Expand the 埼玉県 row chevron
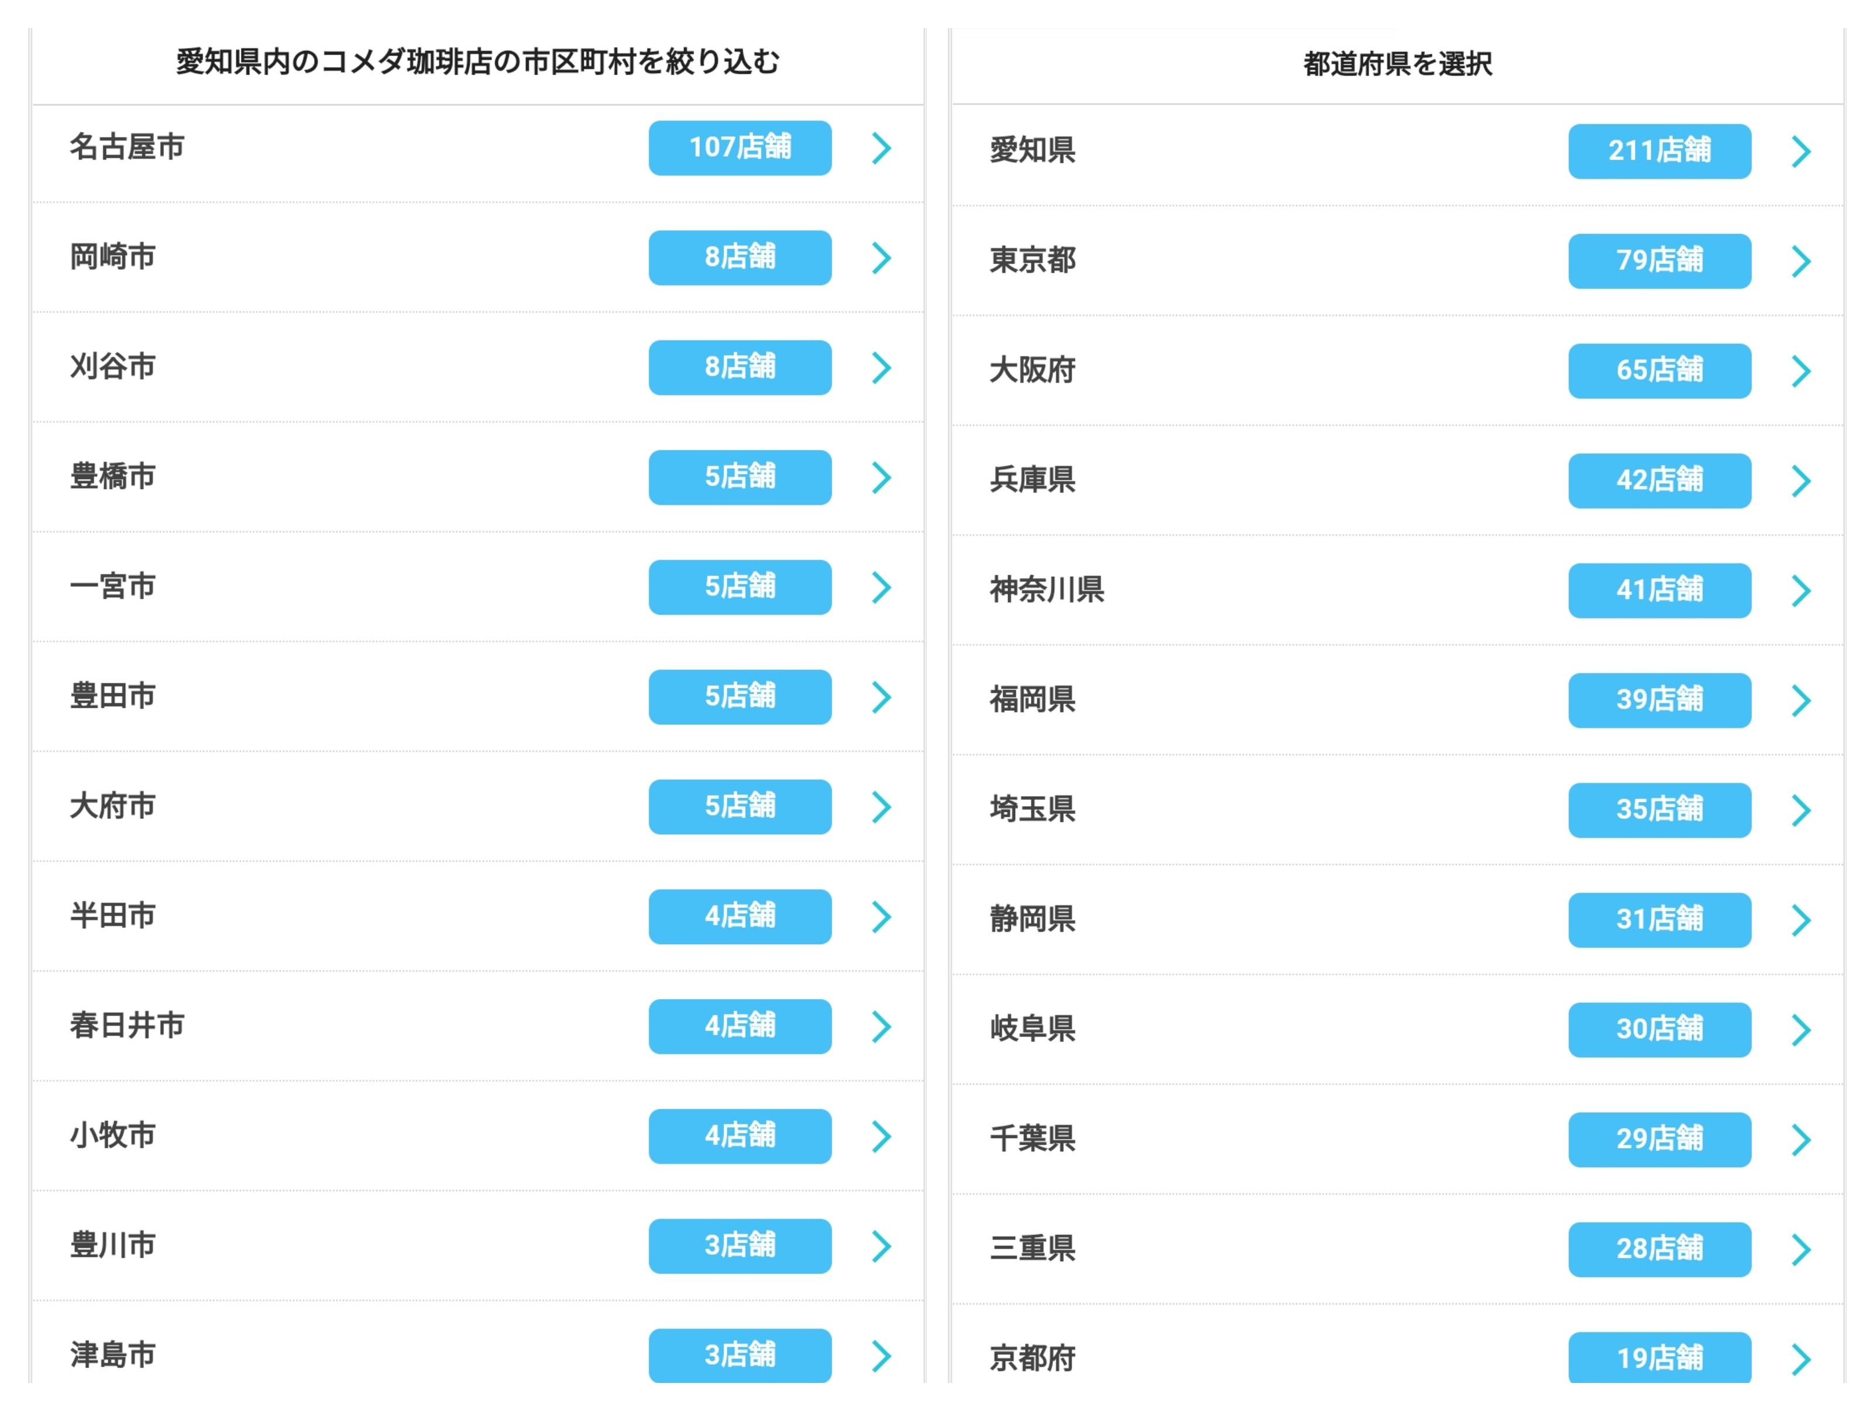Viewport: 1870px width, 1404px height. (x=1801, y=810)
